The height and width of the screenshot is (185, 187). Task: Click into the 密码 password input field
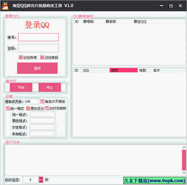click(x=38, y=48)
